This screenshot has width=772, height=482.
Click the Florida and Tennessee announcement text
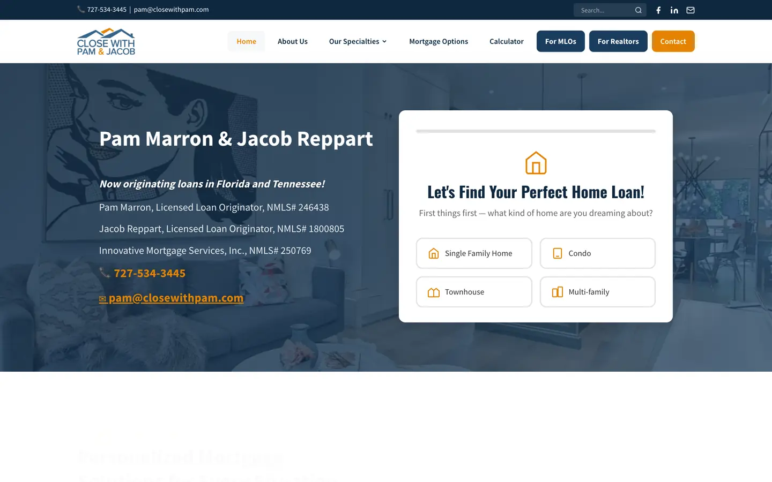[x=212, y=184]
